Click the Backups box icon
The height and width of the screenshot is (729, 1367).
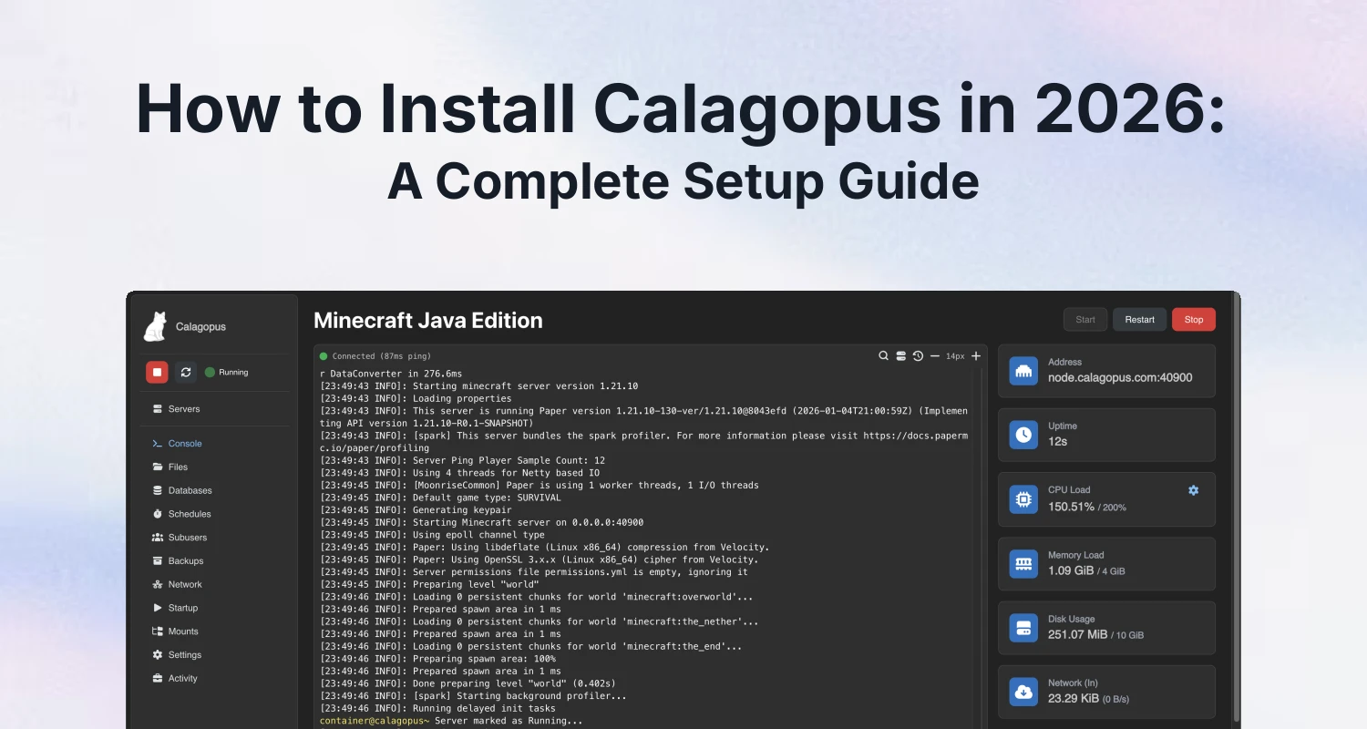(158, 561)
